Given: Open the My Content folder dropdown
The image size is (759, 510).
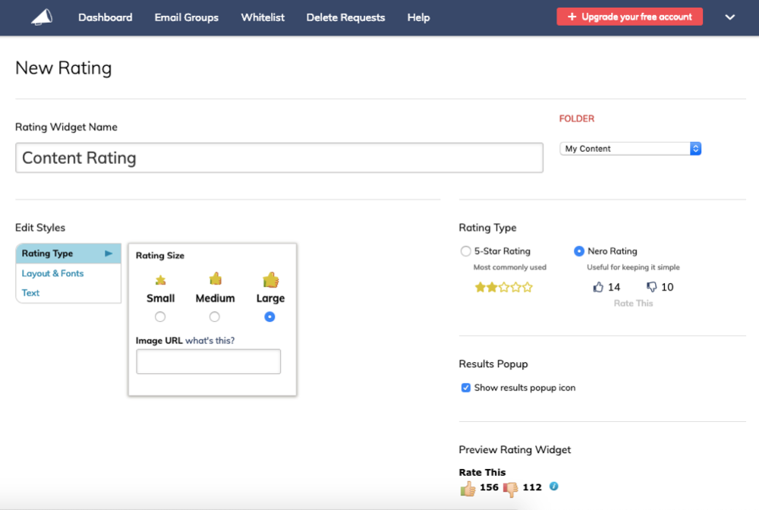Looking at the screenshot, I should coord(630,149).
